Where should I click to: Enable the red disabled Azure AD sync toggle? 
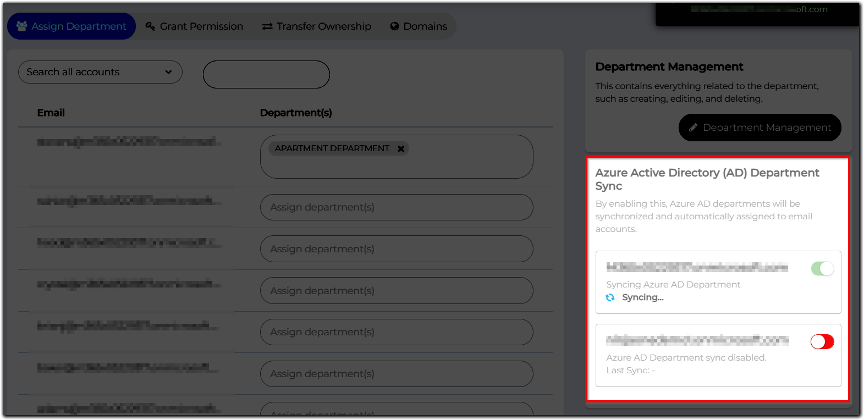tap(822, 341)
